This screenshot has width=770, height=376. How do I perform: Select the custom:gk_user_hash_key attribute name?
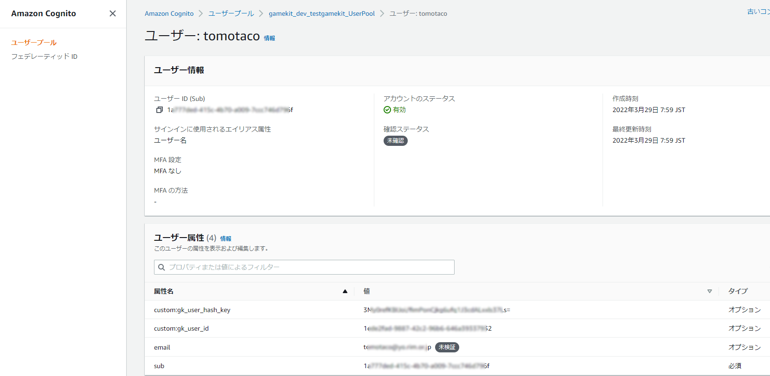point(192,310)
